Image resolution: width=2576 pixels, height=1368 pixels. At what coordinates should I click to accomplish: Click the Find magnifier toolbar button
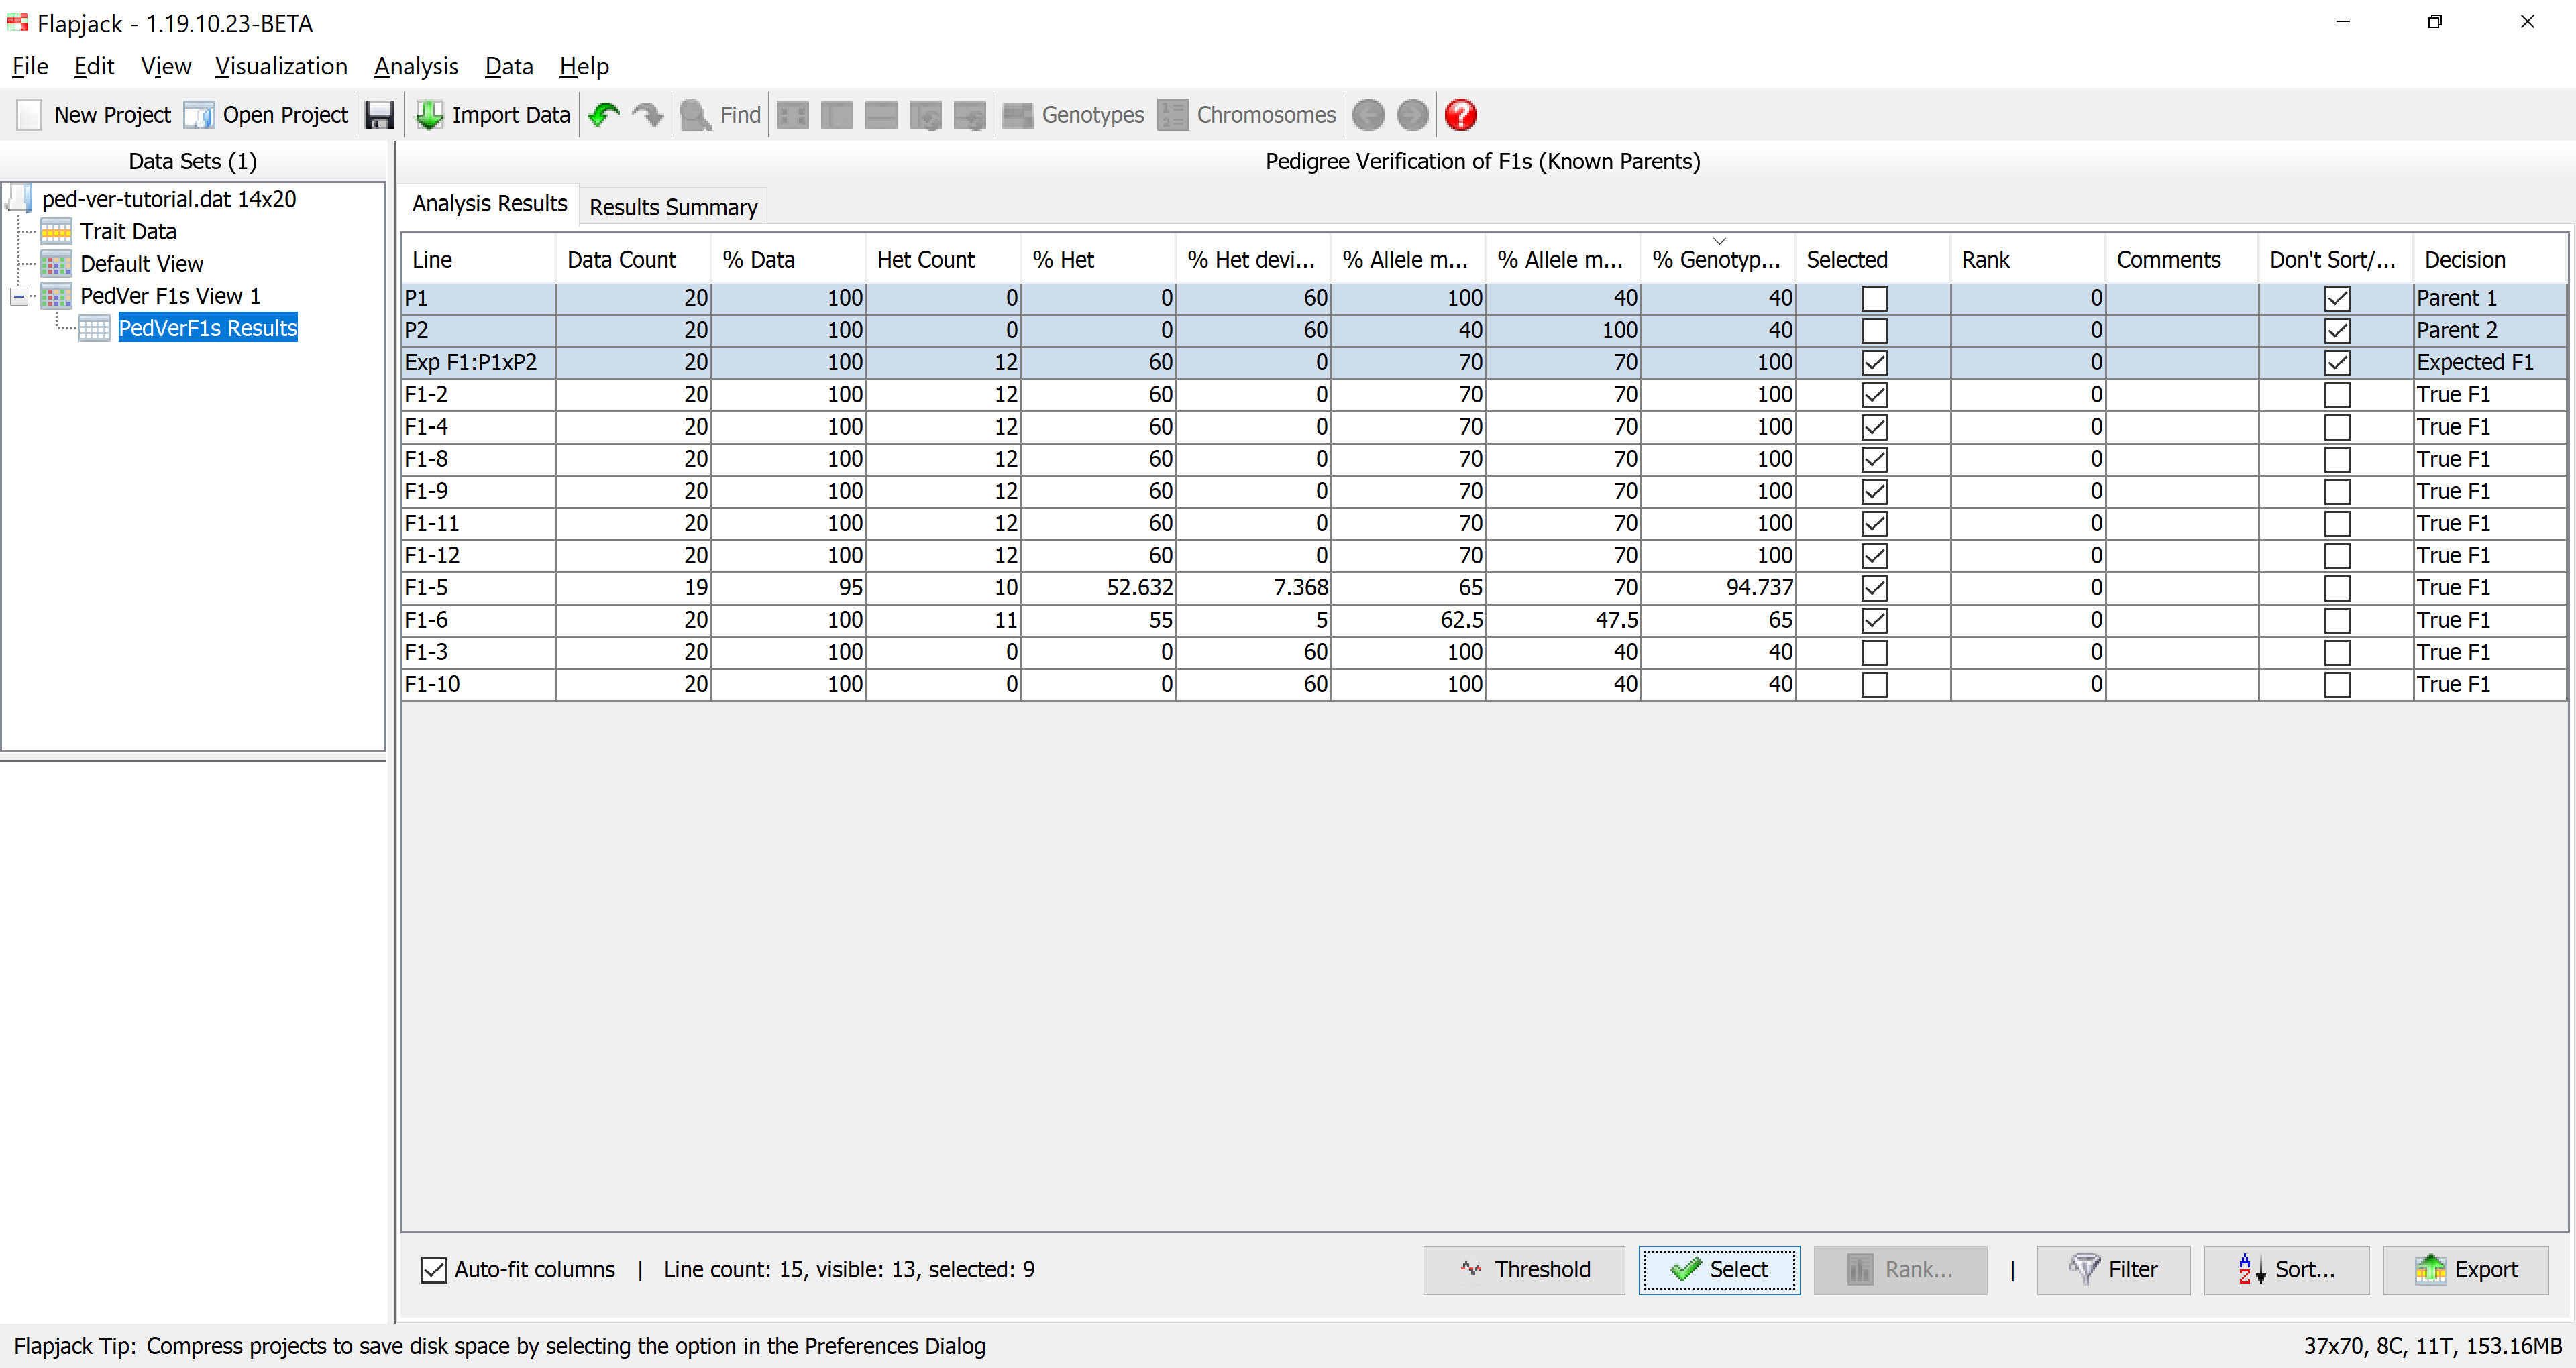(720, 115)
